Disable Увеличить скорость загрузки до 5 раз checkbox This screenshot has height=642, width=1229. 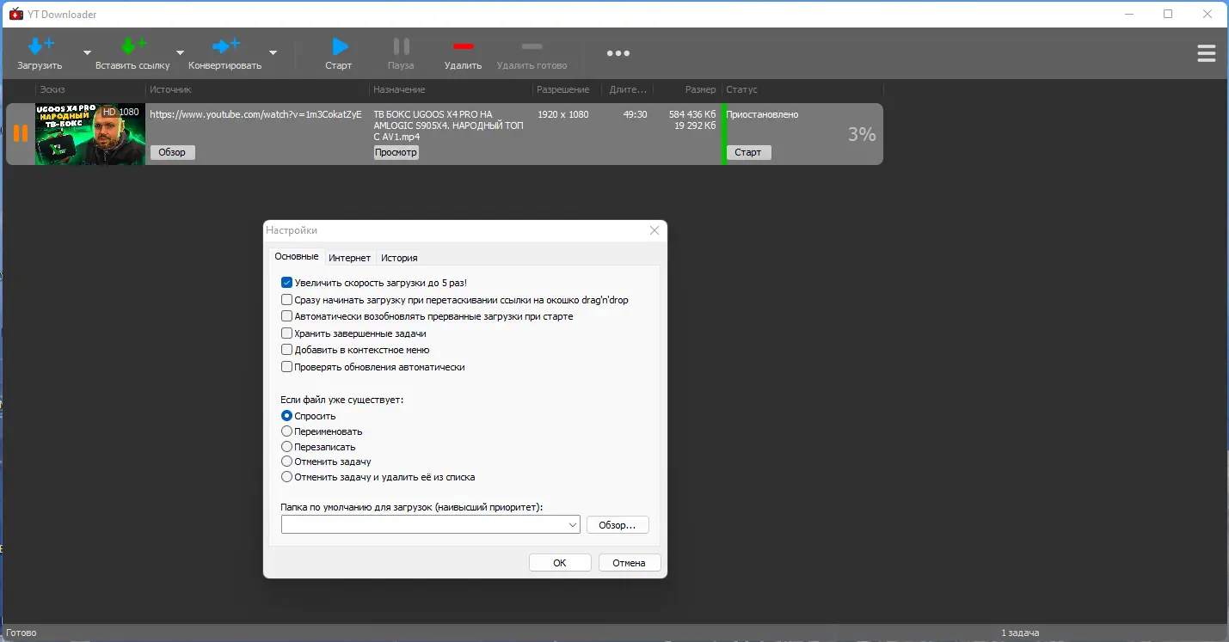[287, 283]
